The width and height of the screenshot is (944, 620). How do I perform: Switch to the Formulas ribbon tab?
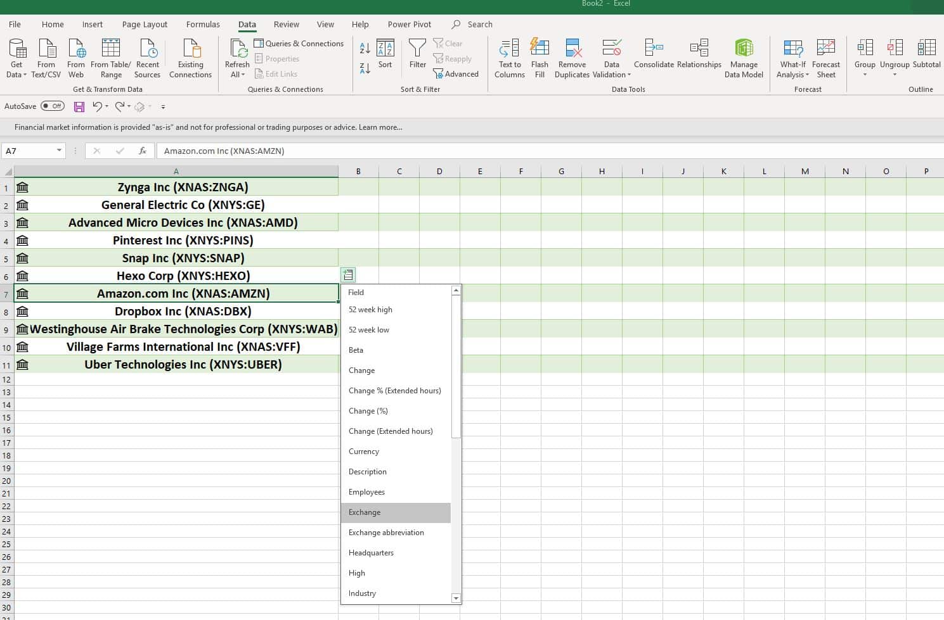202,24
